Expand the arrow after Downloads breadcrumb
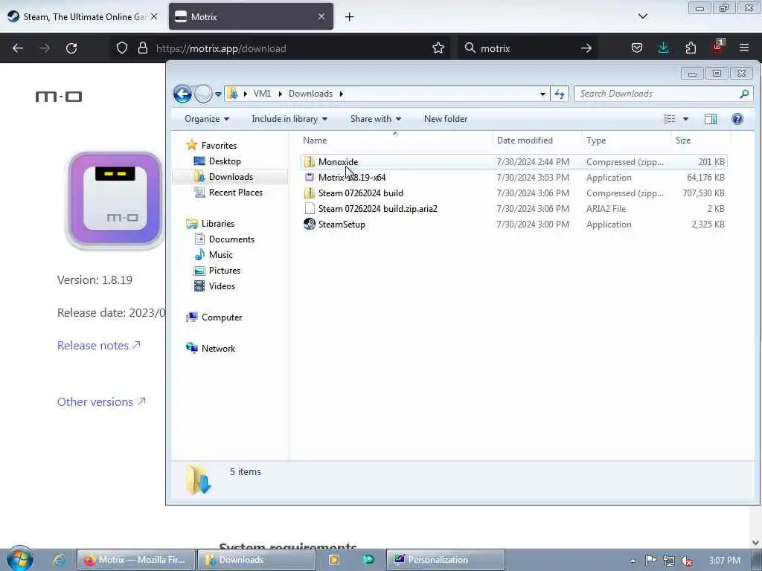The width and height of the screenshot is (762, 571). [x=341, y=94]
